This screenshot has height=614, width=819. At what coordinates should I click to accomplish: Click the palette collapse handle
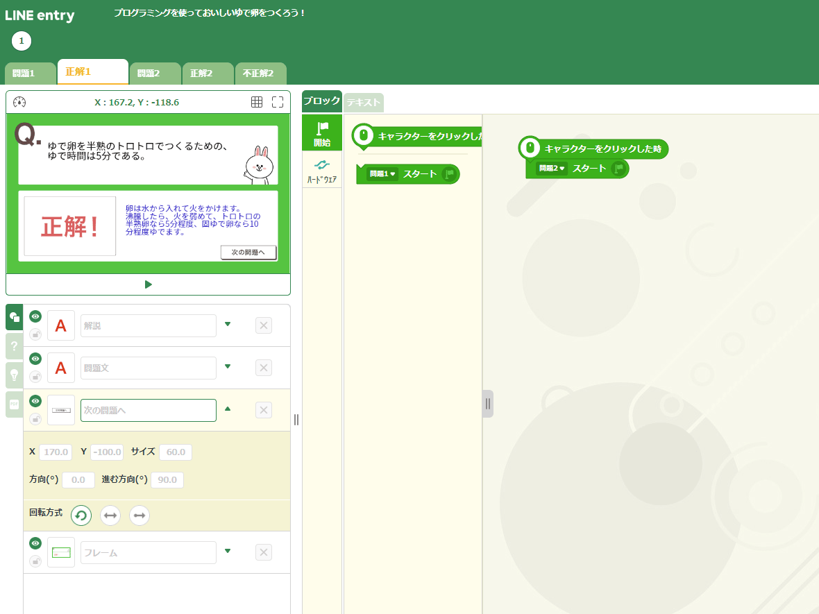coord(487,404)
